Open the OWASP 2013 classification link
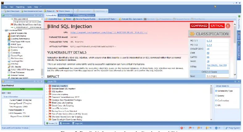This screenshot has height=132, width=243. click(208, 49)
